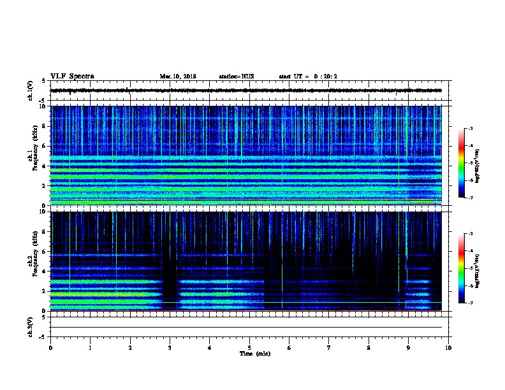Click the time axis tick label "9"
Viewport: 505px width, 390px height.
(x=408, y=348)
